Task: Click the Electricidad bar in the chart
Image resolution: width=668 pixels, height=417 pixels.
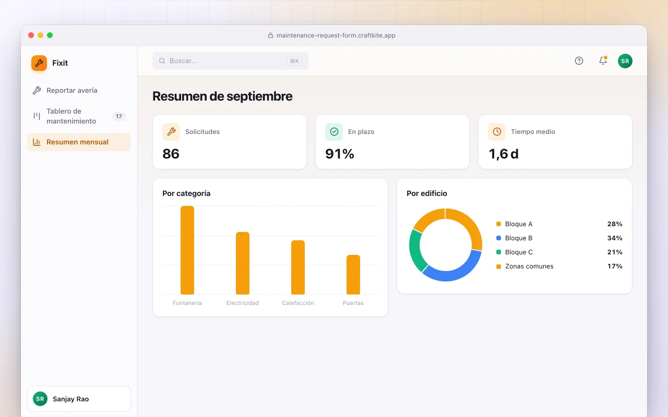Action: (x=243, y=263)
